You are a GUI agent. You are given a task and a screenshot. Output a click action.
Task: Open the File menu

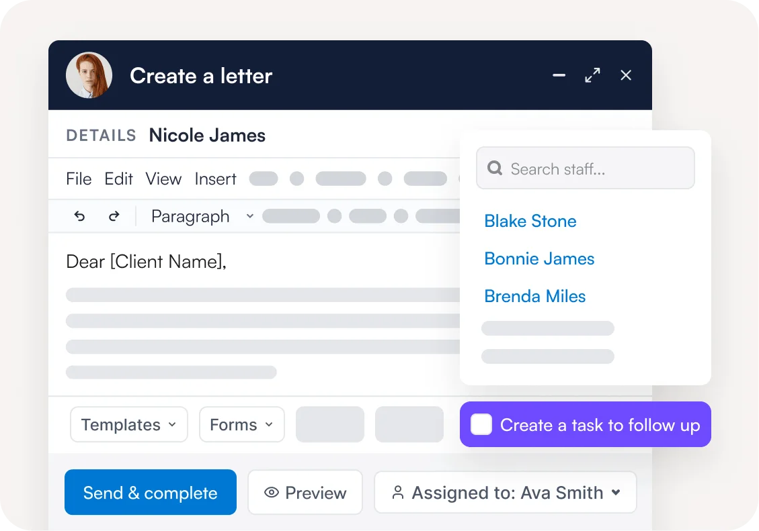click(79, 179)
